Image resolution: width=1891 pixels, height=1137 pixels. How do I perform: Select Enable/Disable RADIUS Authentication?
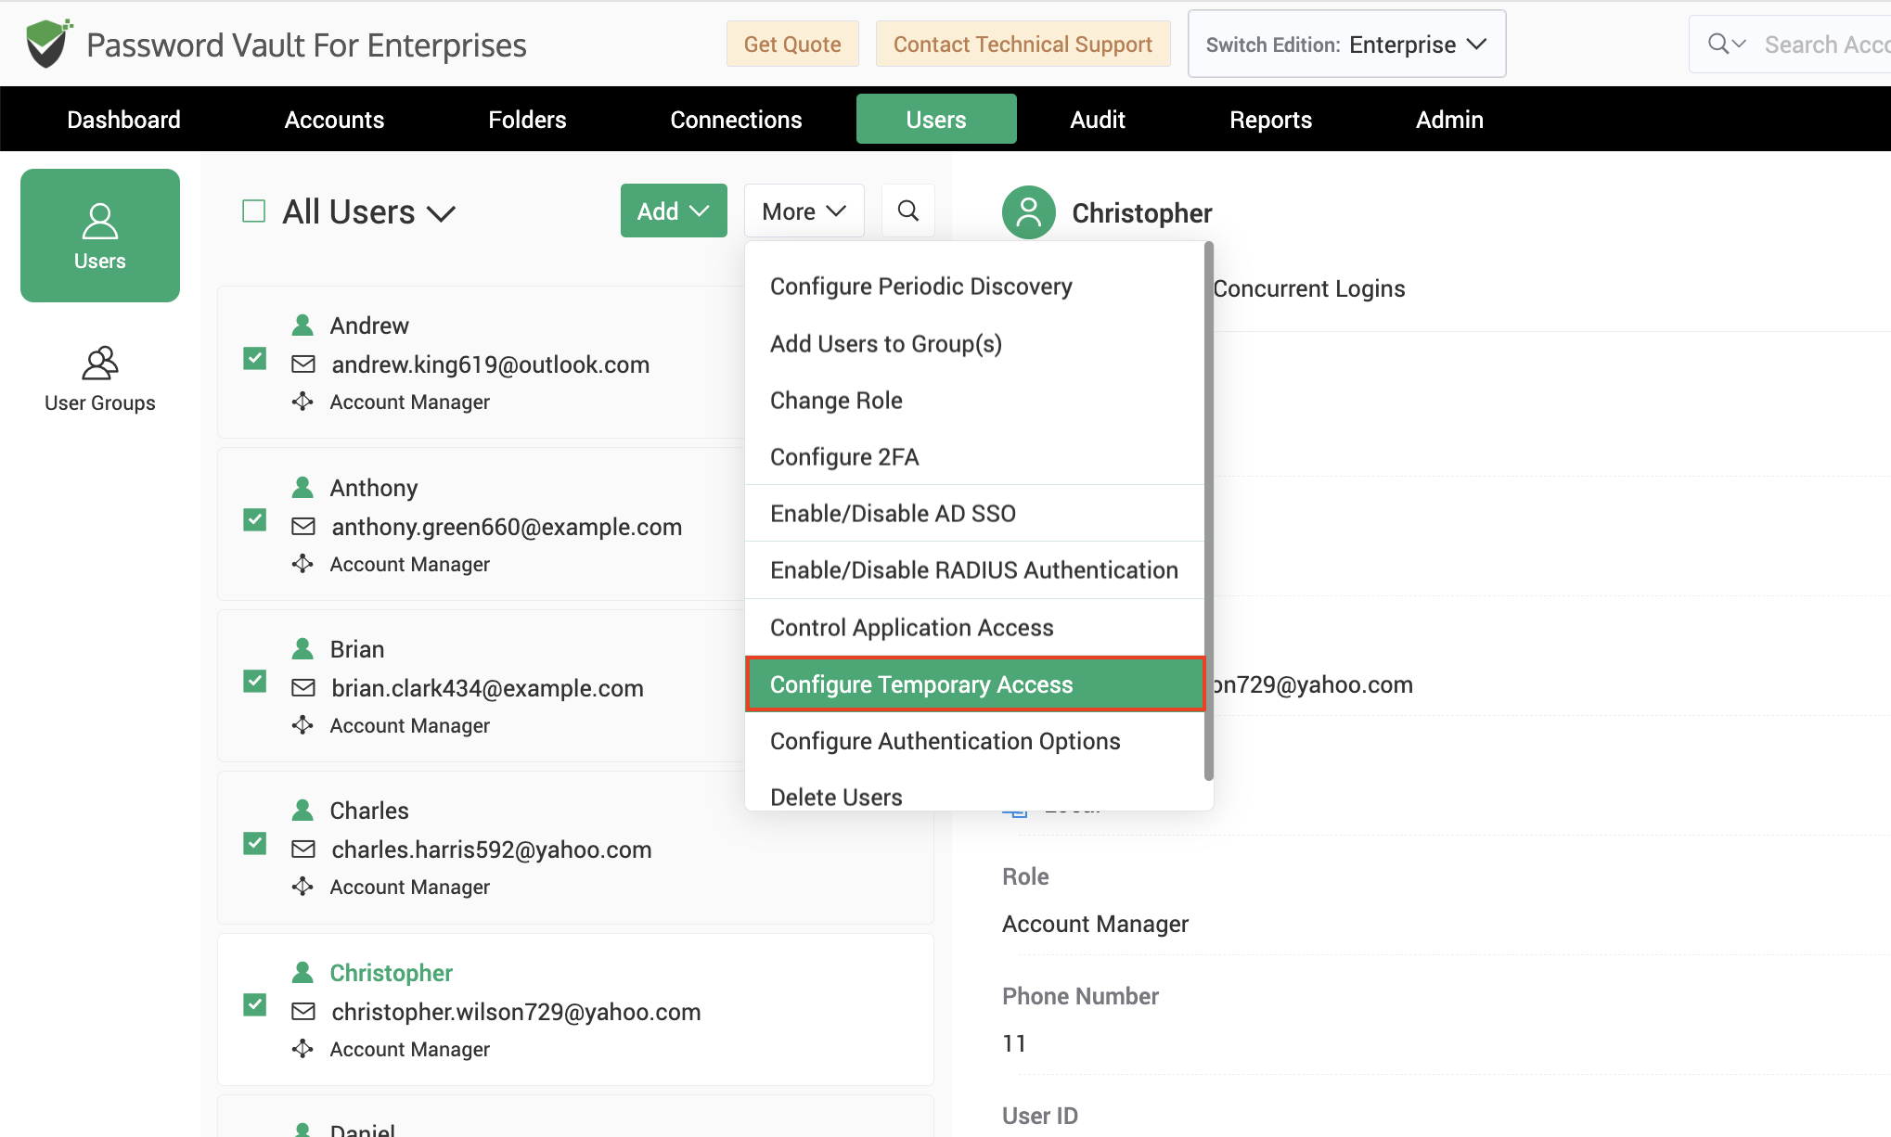tap(975, 570)
